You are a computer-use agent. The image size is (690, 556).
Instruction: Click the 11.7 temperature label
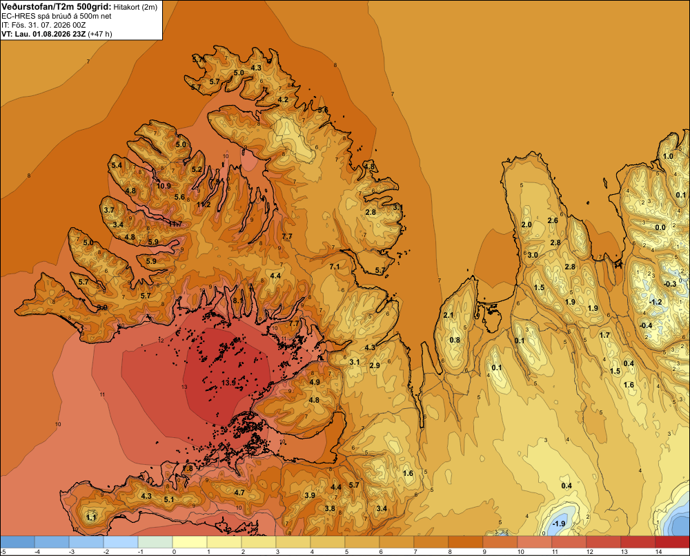click(175, 224)
